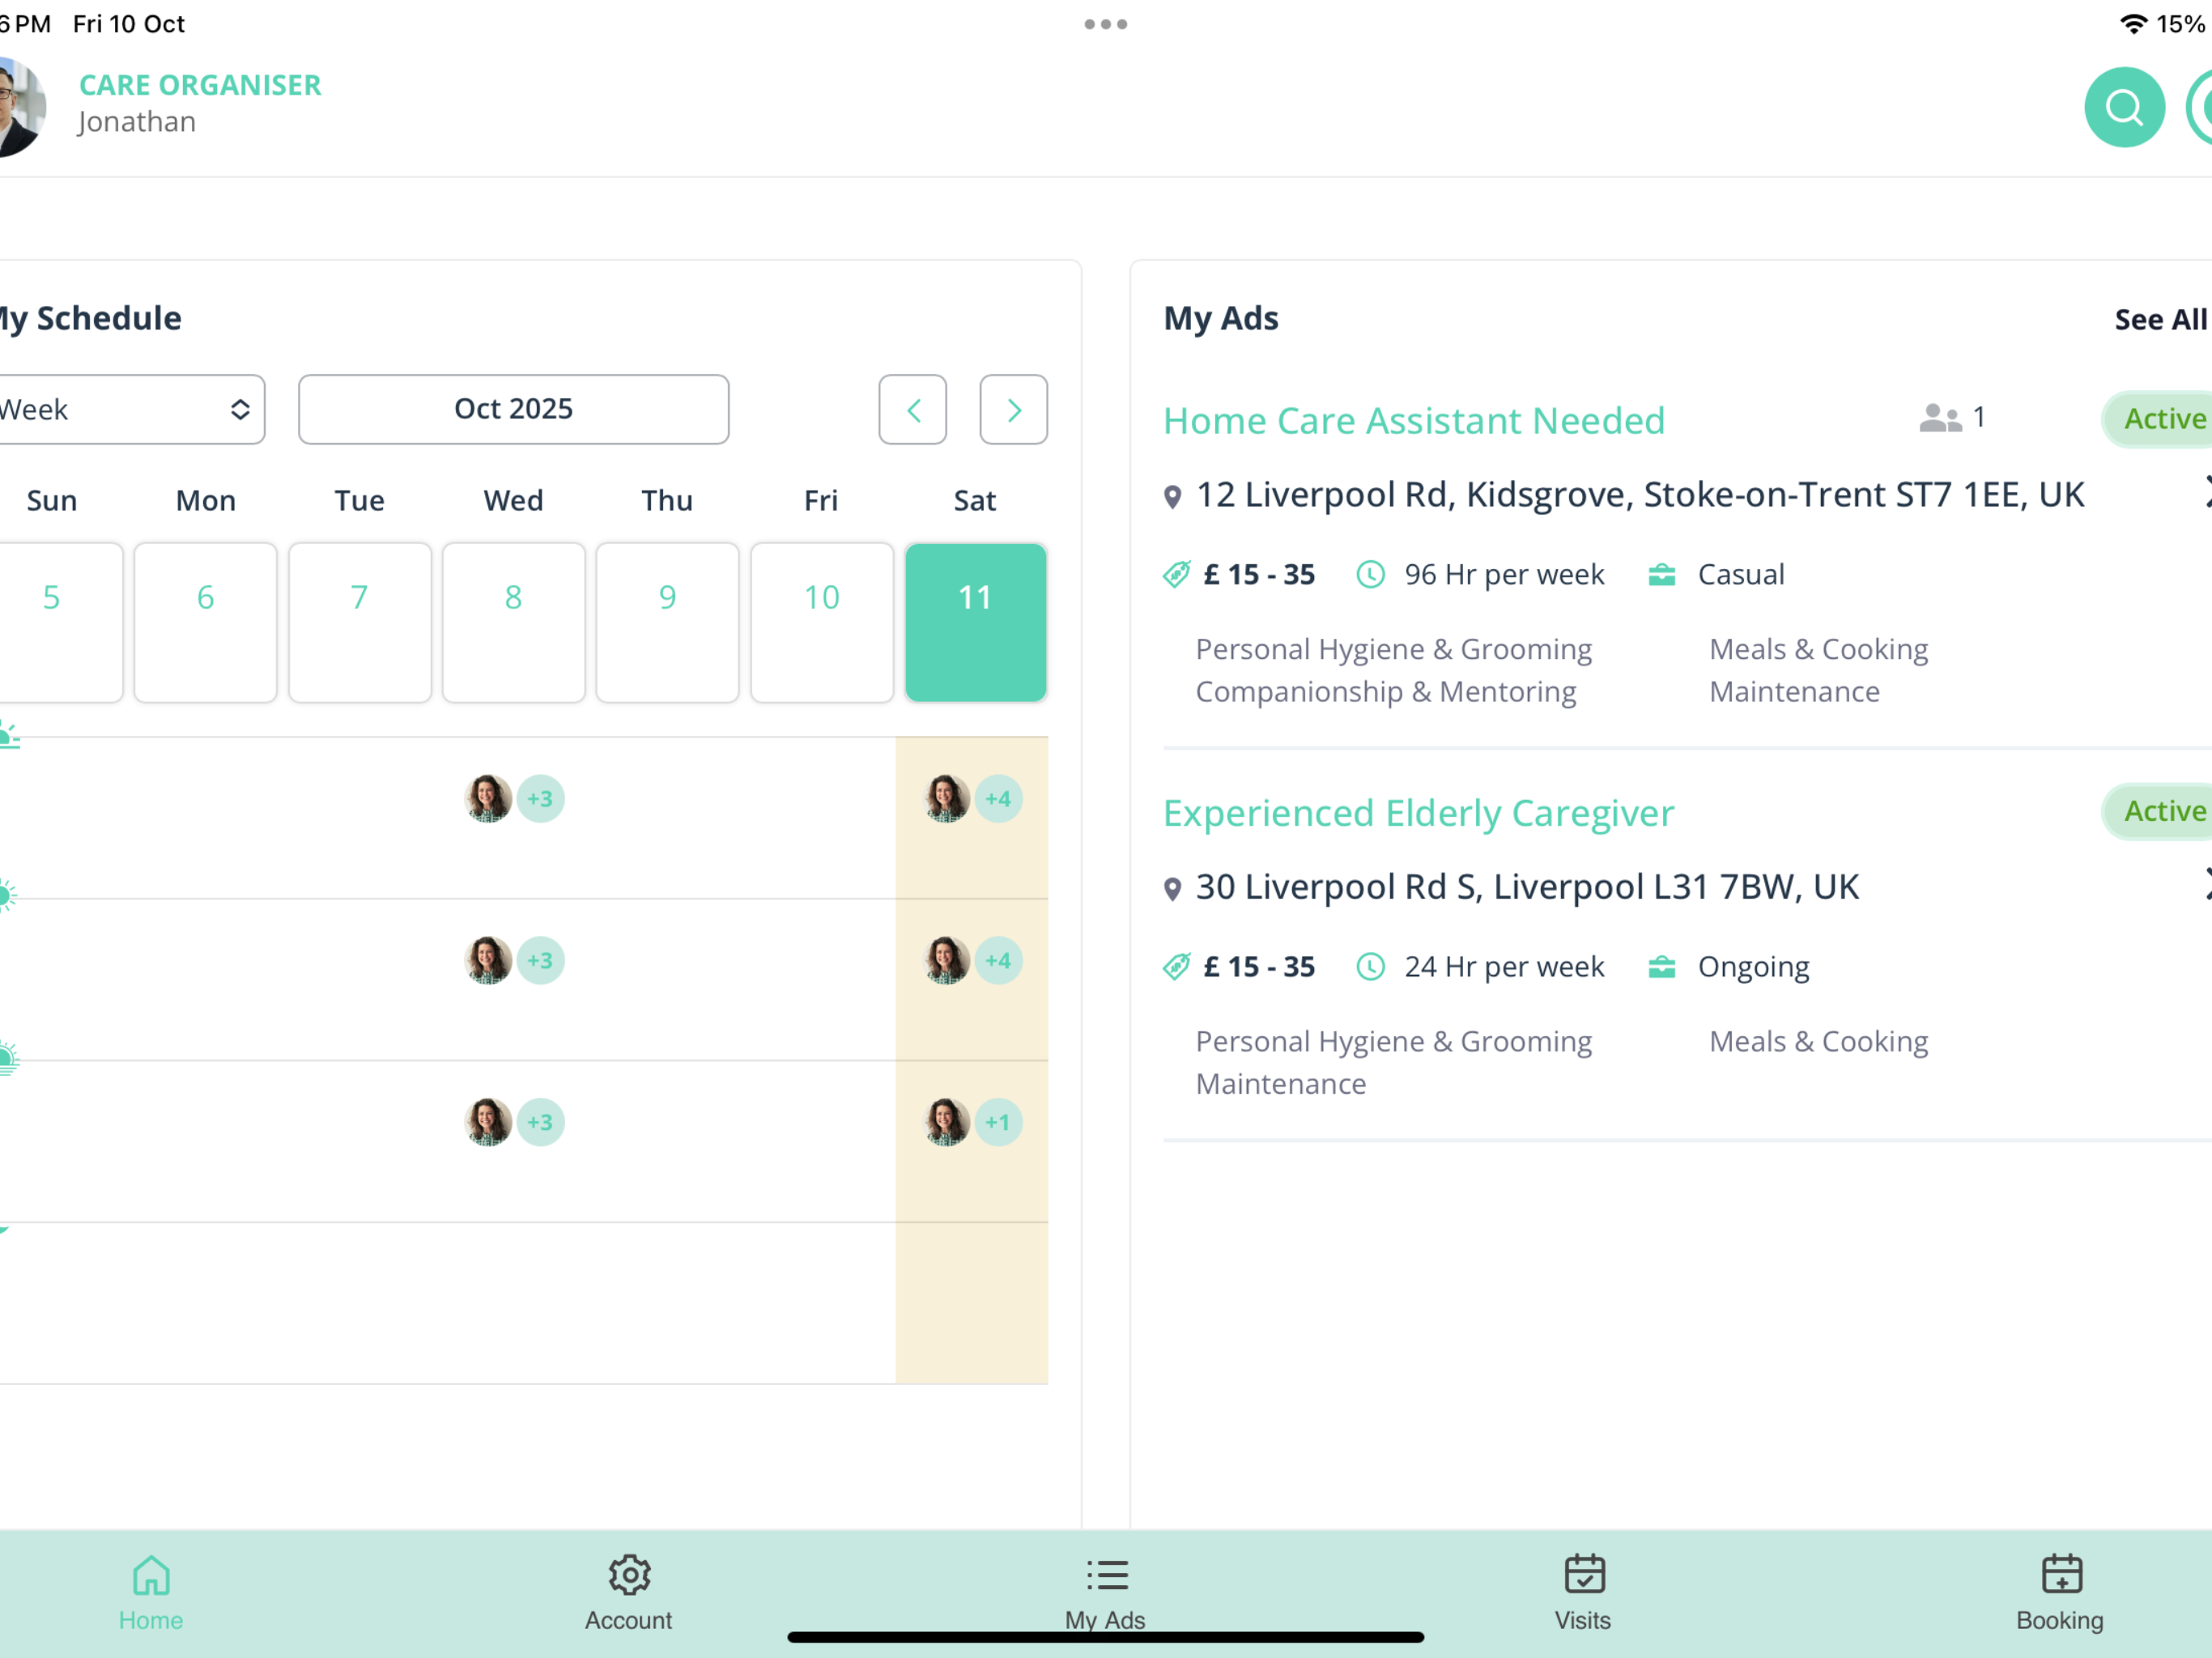The image size is (2212, 1658).
Task: Click location pin for 30 Liverpool Rd S
Action: click(x=1173, y=889)
